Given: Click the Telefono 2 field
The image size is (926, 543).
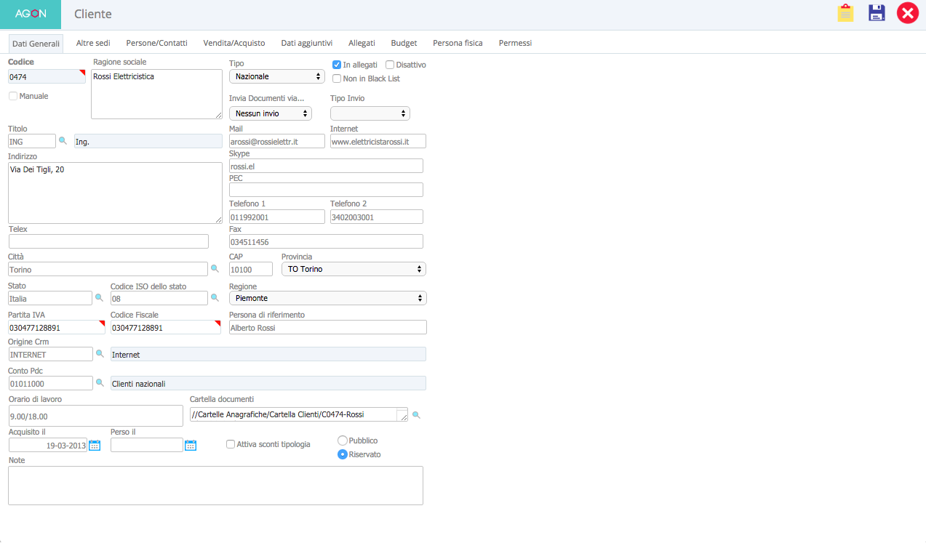Looking at the screenshot, I should click(x=377, y=217).
